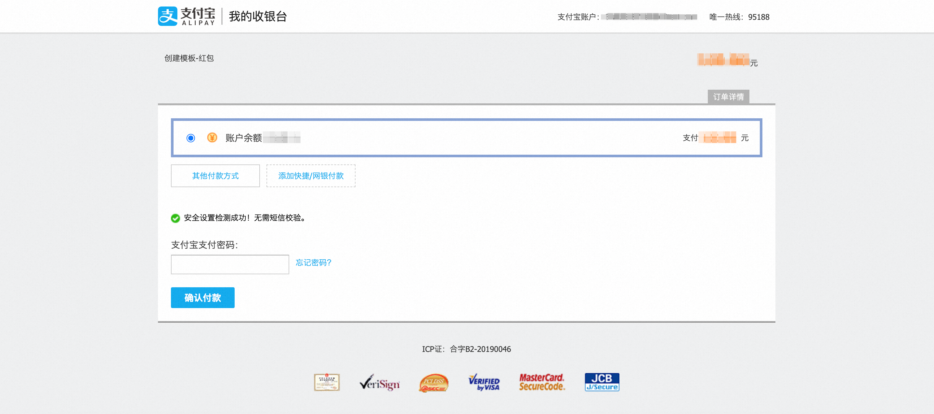Click the orange yuan balance icon

point(212,138)
